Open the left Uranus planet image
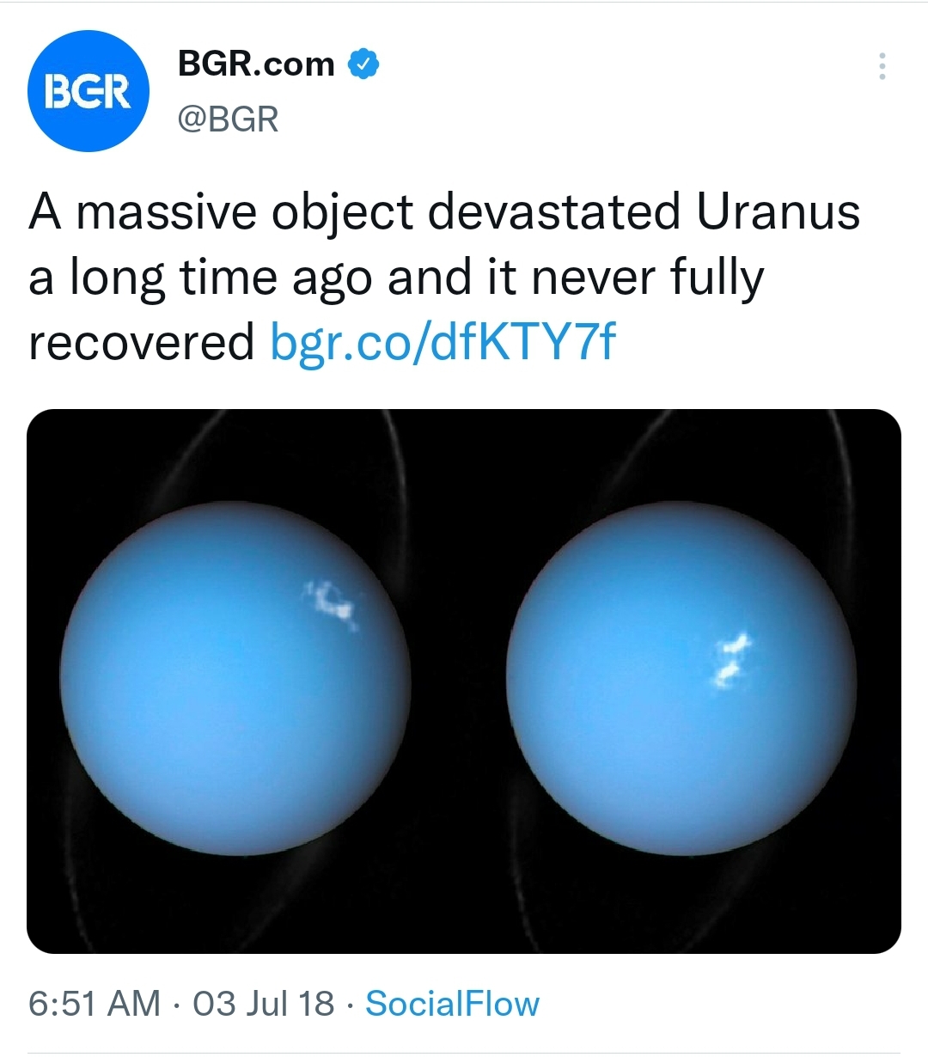This screenshot has height=1057, width=928. coord(235,679)
